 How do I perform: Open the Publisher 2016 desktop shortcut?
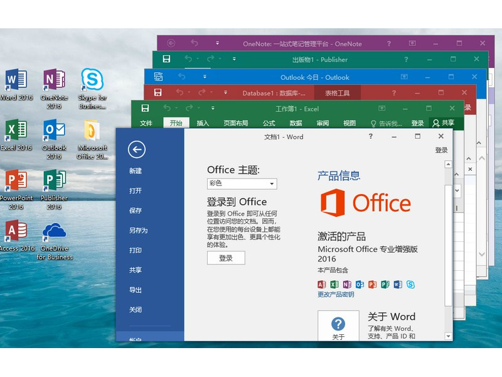point(54,190)
